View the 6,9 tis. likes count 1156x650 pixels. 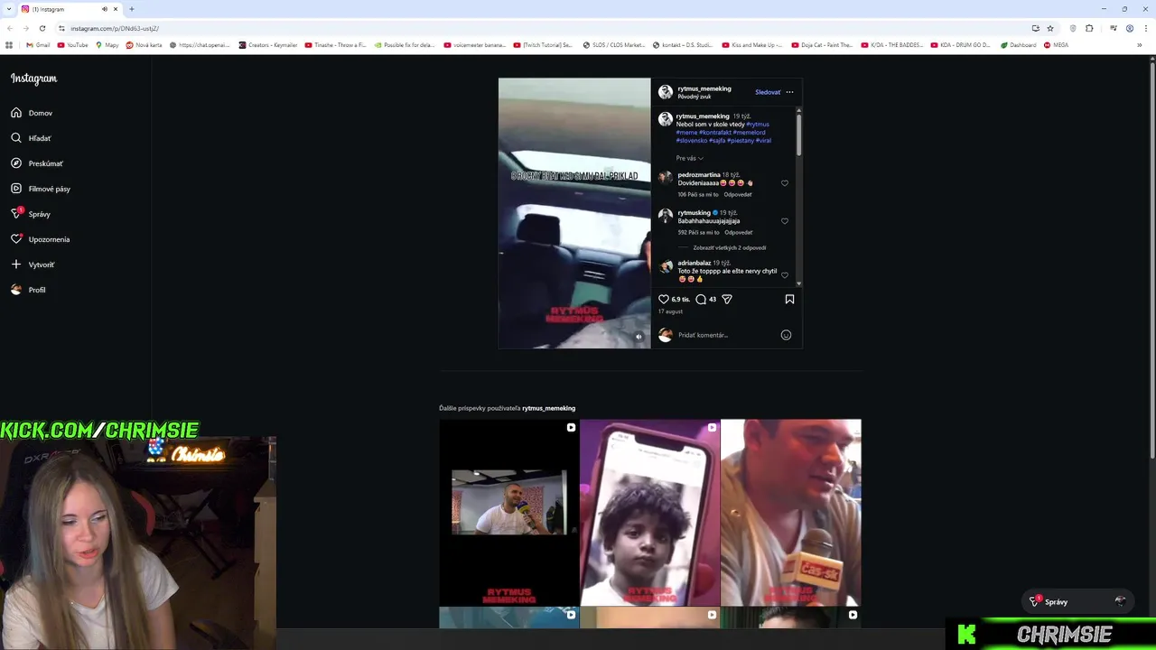point(680,300)
